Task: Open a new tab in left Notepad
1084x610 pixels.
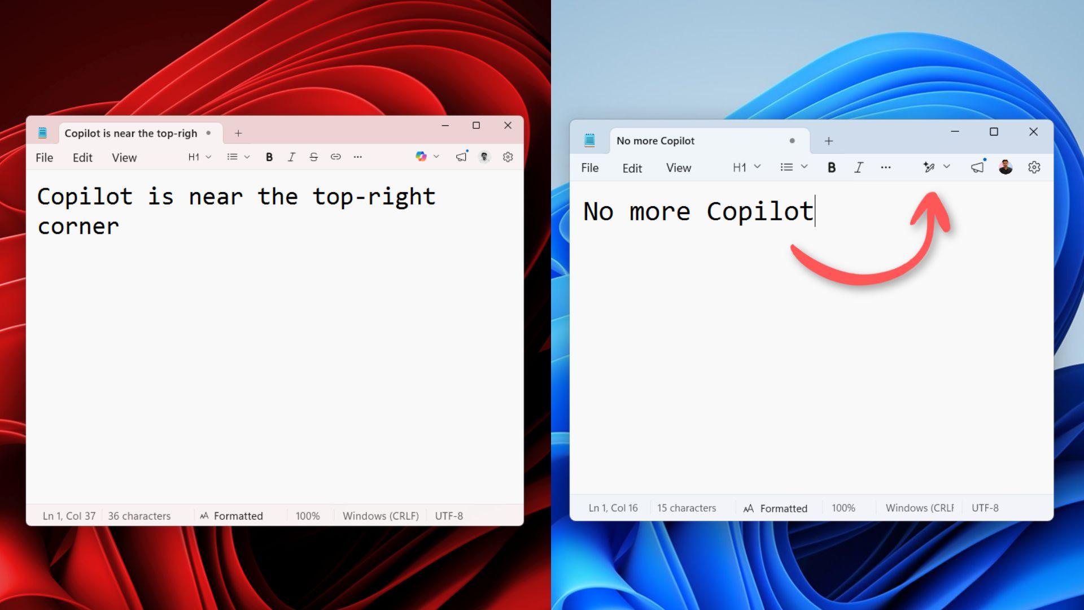Action: coord(238,133)
